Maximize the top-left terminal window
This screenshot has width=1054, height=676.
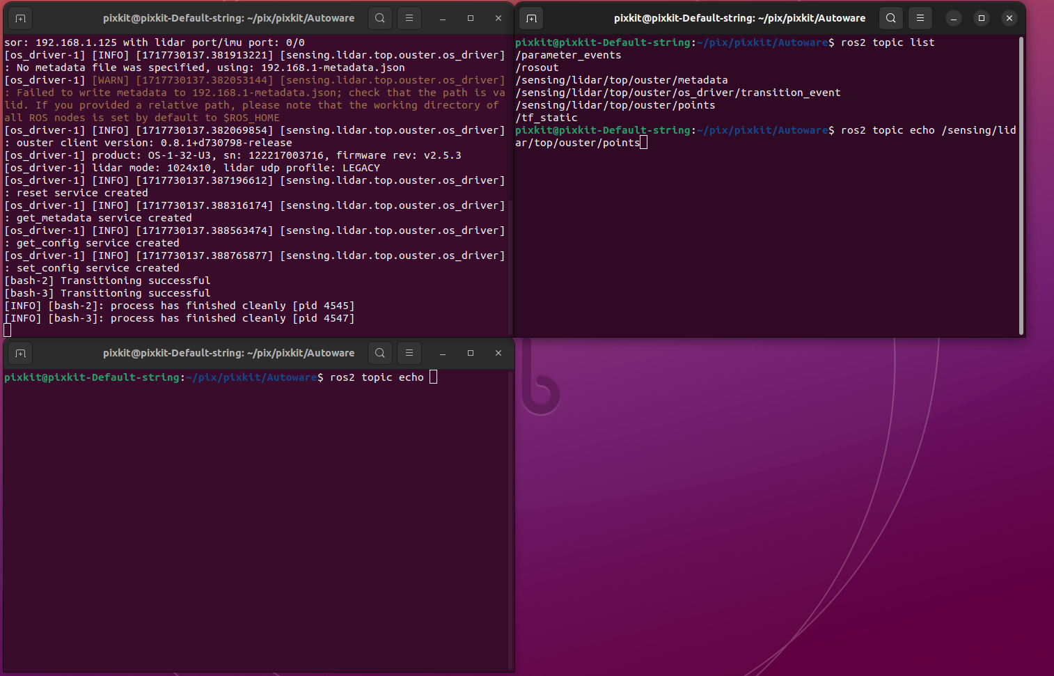coord(471,18)
